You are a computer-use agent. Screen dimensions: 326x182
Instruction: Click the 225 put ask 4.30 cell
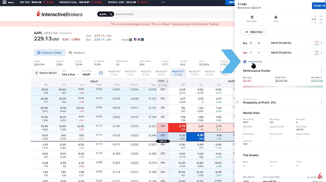click(x=195, y=137)
